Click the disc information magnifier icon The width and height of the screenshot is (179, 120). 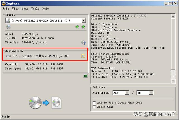click(x=8, y=27)
